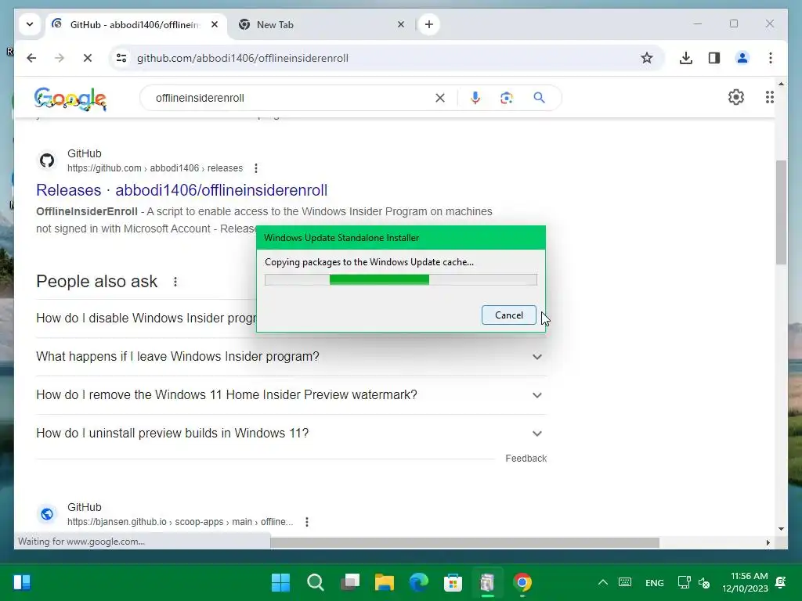Submit search with magnifier icon

click(x=539, y=98)
